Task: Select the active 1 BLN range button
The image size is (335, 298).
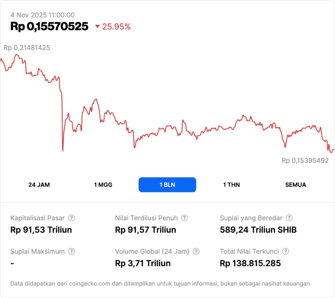Action: (x=167, y=185)
